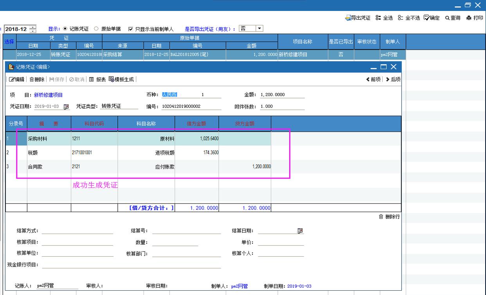Open the 模板生成 template generation tool
This screenshot has width=486, height=295.
(x=112, y=79)
